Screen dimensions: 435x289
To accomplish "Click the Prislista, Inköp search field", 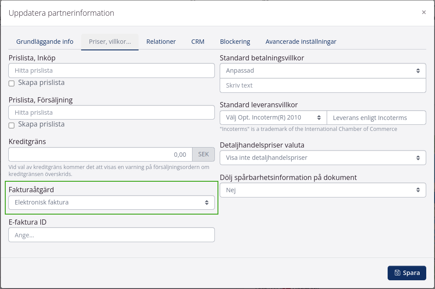I will 111,70.
